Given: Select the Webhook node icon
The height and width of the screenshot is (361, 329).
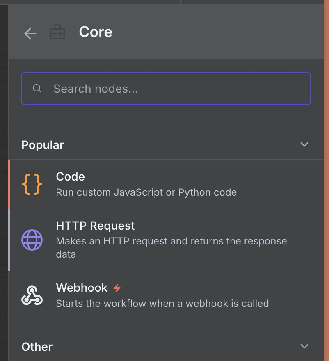Looking at the screenshot, I should [x=32, y=295].
